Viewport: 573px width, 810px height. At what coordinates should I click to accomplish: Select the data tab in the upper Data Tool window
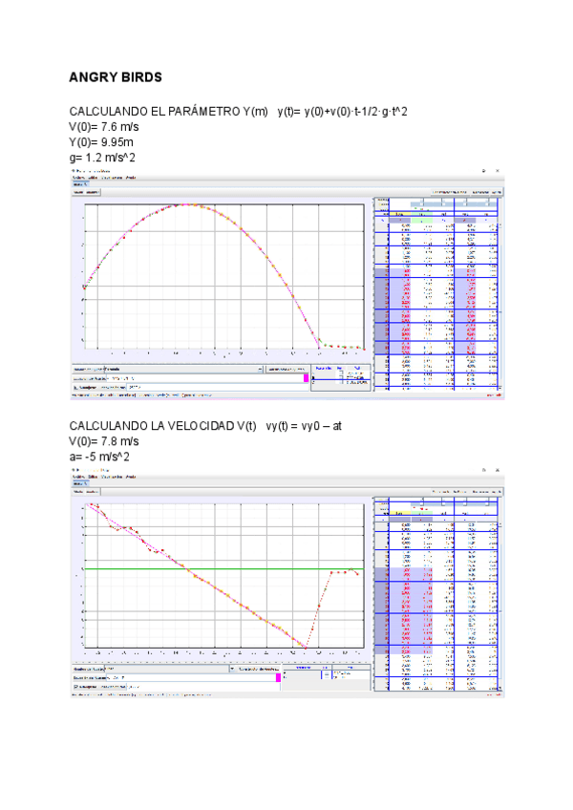(78, 185)
